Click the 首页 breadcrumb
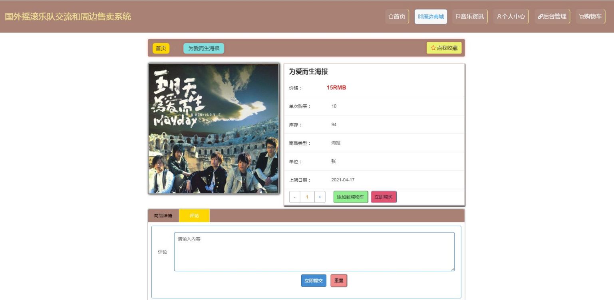614x300 pixels. coord(161,48)
